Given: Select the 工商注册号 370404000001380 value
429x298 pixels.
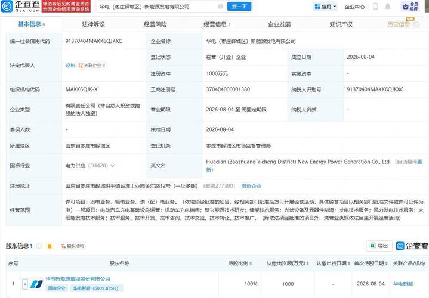Looking at the screenshot, I should click(228, 89).
